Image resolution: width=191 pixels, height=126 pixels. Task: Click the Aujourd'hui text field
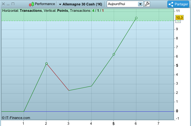122,4
